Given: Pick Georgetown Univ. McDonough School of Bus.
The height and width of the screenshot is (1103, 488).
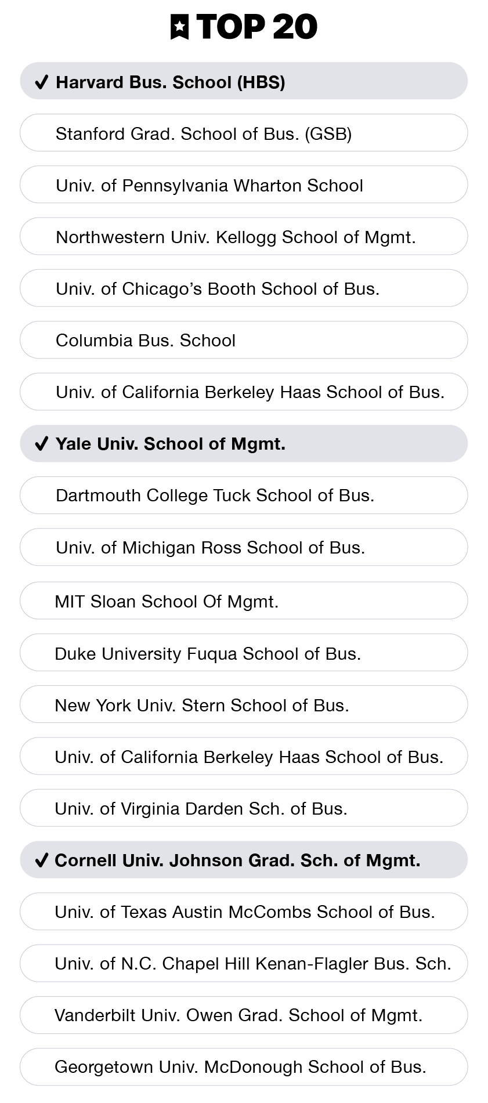Looking at the screenshot, I should pos(244,1067).
